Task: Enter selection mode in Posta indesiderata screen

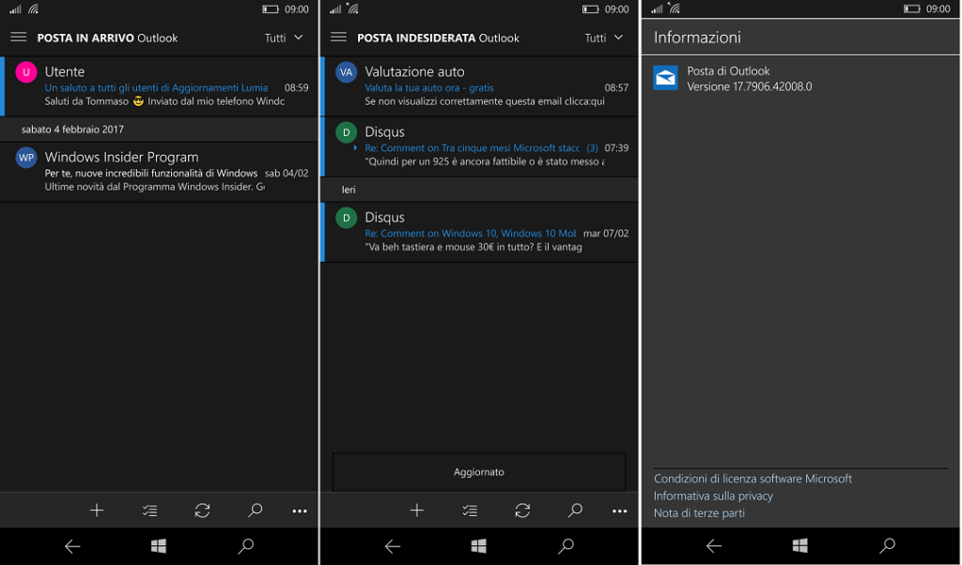Action: tap(470, 510)
